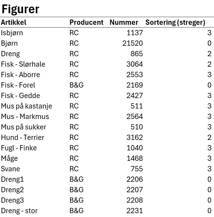Screen dimensions: 214x217
Task: Click the number 2207 for Dreng2
Action: click(x=134, y=190)
